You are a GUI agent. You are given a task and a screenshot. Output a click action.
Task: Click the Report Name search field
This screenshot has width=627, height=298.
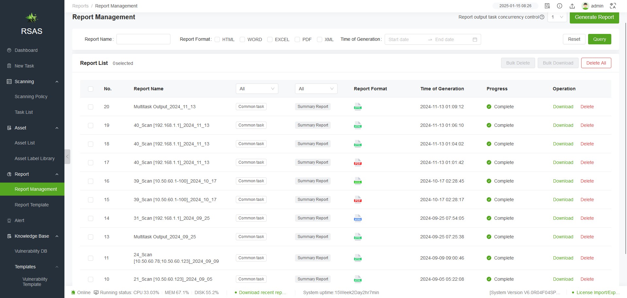(x=143, y=39)
